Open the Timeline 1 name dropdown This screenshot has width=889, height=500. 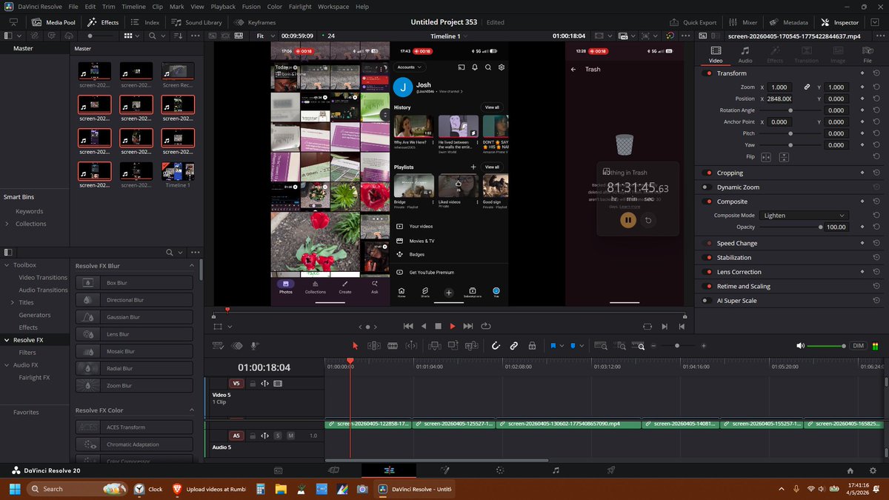(x=450, y=36)
